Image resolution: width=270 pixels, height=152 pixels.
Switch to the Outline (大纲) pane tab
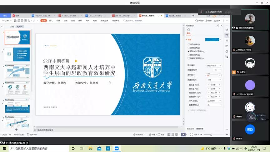pos(12,27)
